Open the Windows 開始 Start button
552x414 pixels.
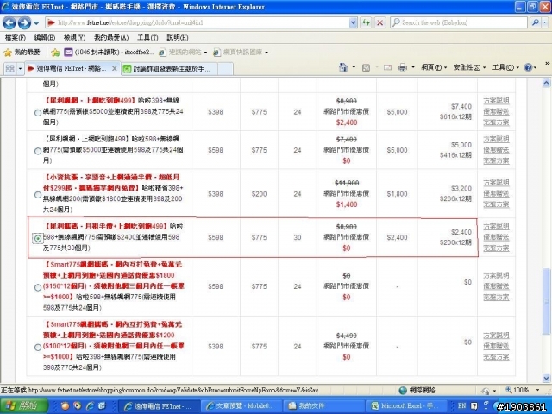[24, 406]
